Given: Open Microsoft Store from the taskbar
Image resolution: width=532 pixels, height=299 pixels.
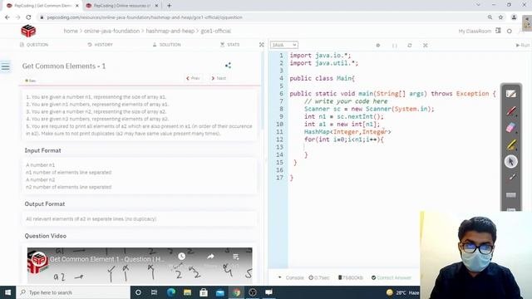Looking at the screenshot, I should coord(204,292).
